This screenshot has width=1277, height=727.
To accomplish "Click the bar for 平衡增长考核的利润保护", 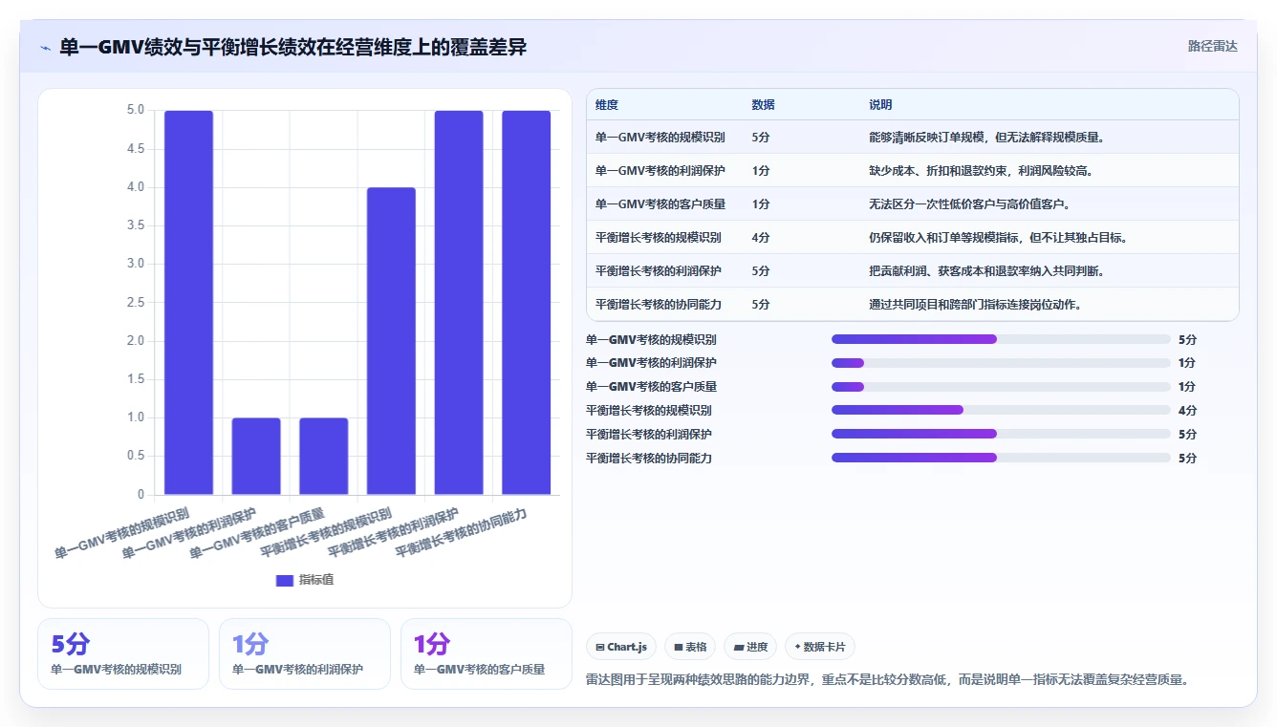I will 459,303.
